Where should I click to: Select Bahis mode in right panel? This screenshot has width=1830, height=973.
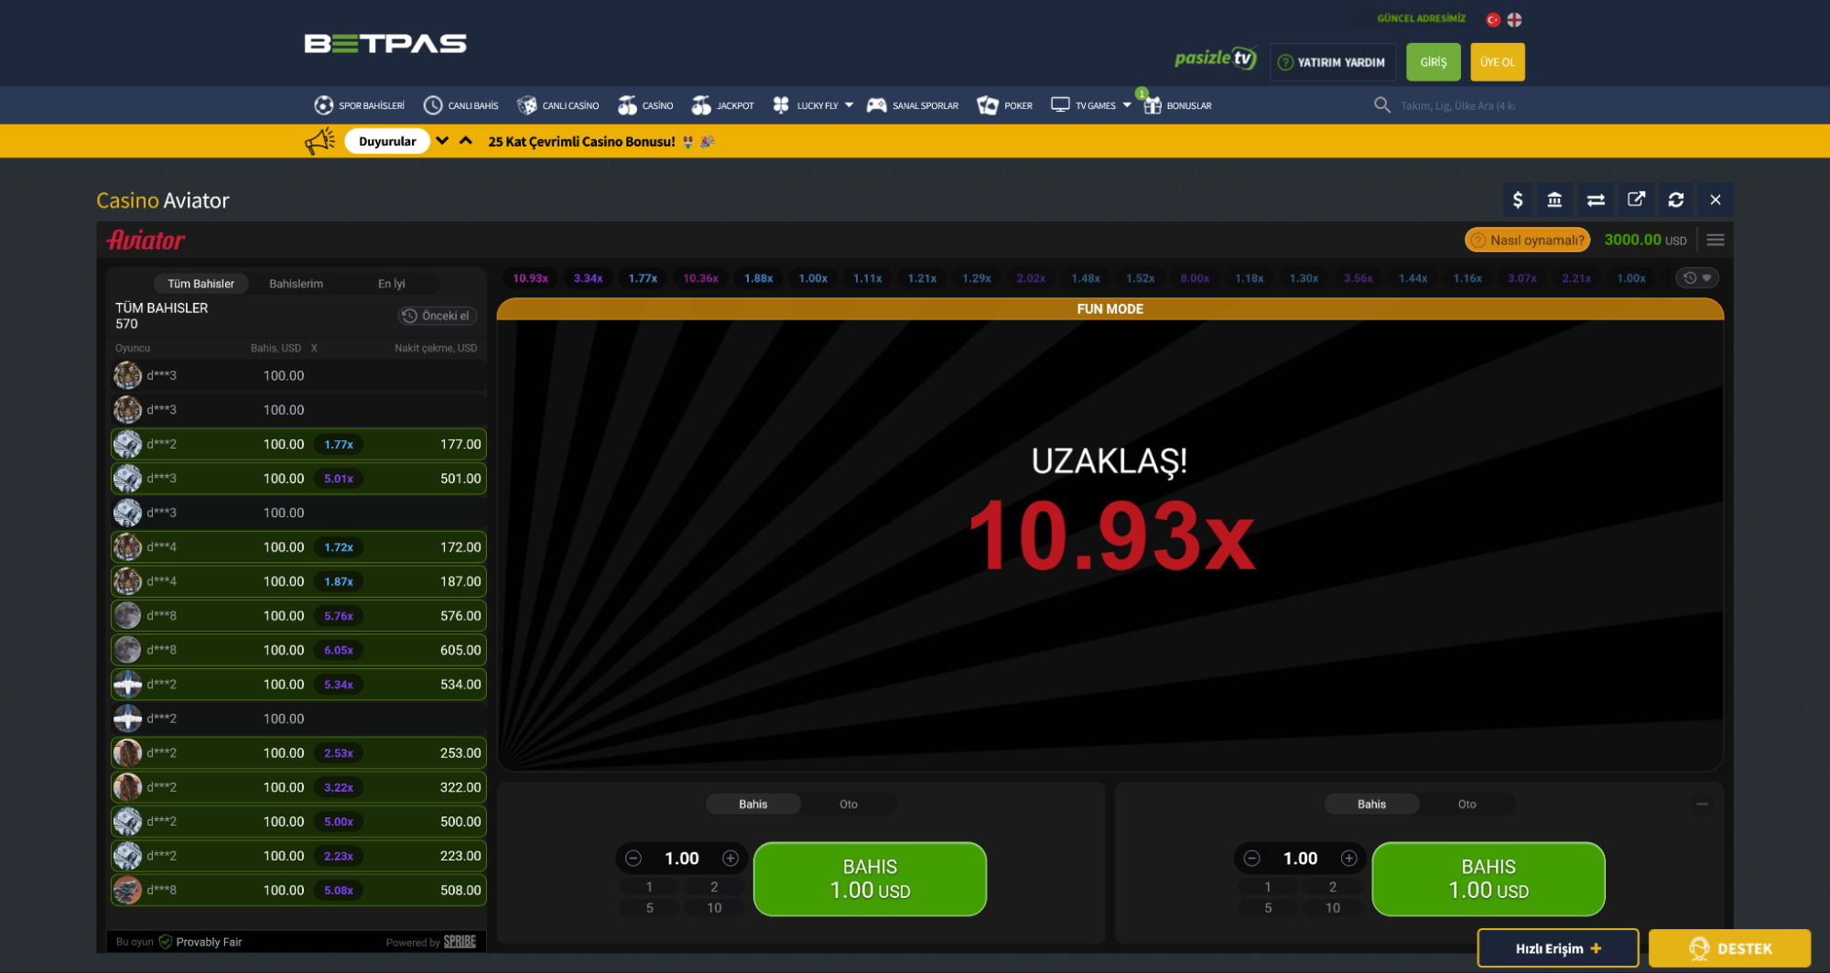(1371, 804)
